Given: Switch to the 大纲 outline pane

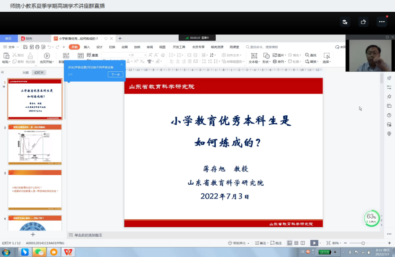Looking at the screenshot, I should point(26,73).
